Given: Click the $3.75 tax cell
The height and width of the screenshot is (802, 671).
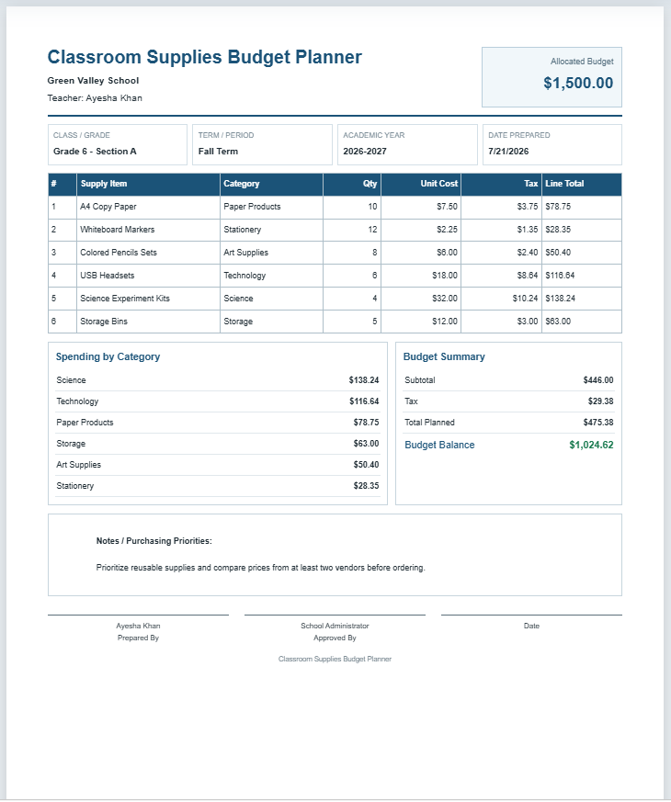Looking at the screenshot, I should click(x=501, y=207).
